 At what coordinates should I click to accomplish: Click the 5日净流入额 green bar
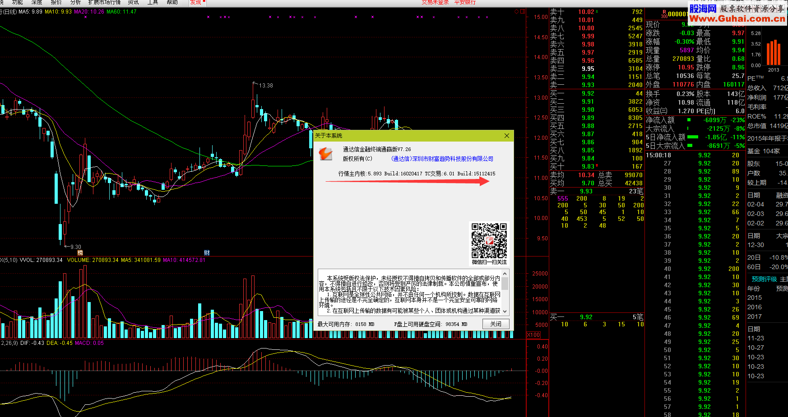click(x=693, y=137)
